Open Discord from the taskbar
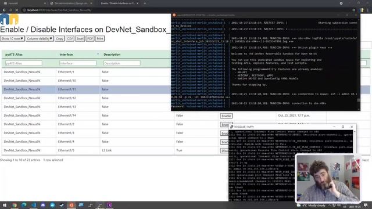The width and height of the screenshot is (372, 209). coord(43,205)
